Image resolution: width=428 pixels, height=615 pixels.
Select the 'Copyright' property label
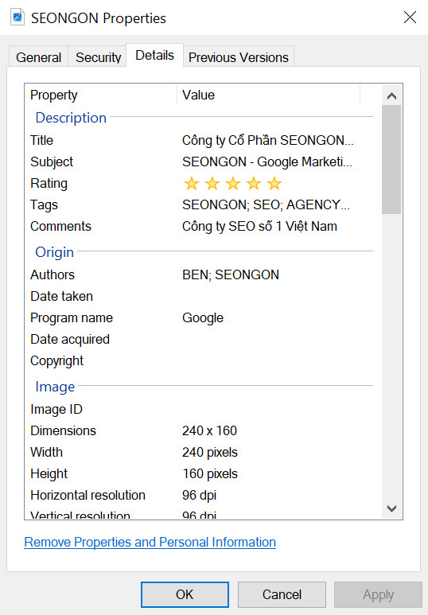(x=57, y=361)
